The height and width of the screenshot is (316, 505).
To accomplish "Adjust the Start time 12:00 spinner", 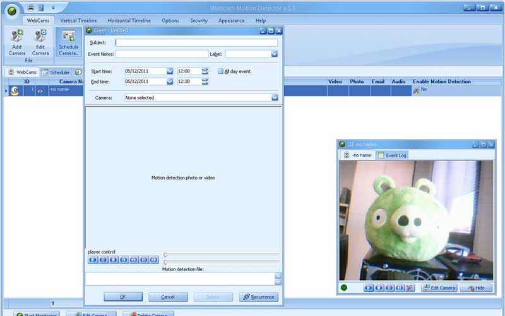I will (205, 71).
